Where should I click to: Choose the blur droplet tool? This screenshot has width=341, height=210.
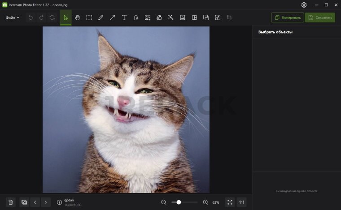coord(136,17)
